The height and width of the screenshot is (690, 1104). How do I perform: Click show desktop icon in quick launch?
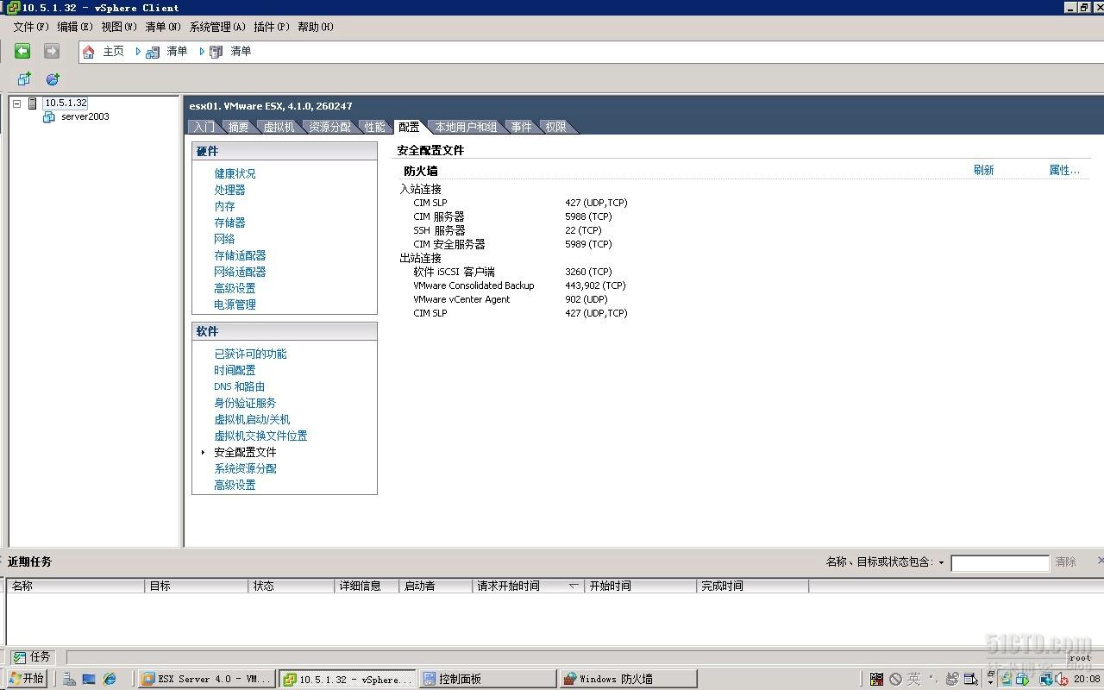89,679
